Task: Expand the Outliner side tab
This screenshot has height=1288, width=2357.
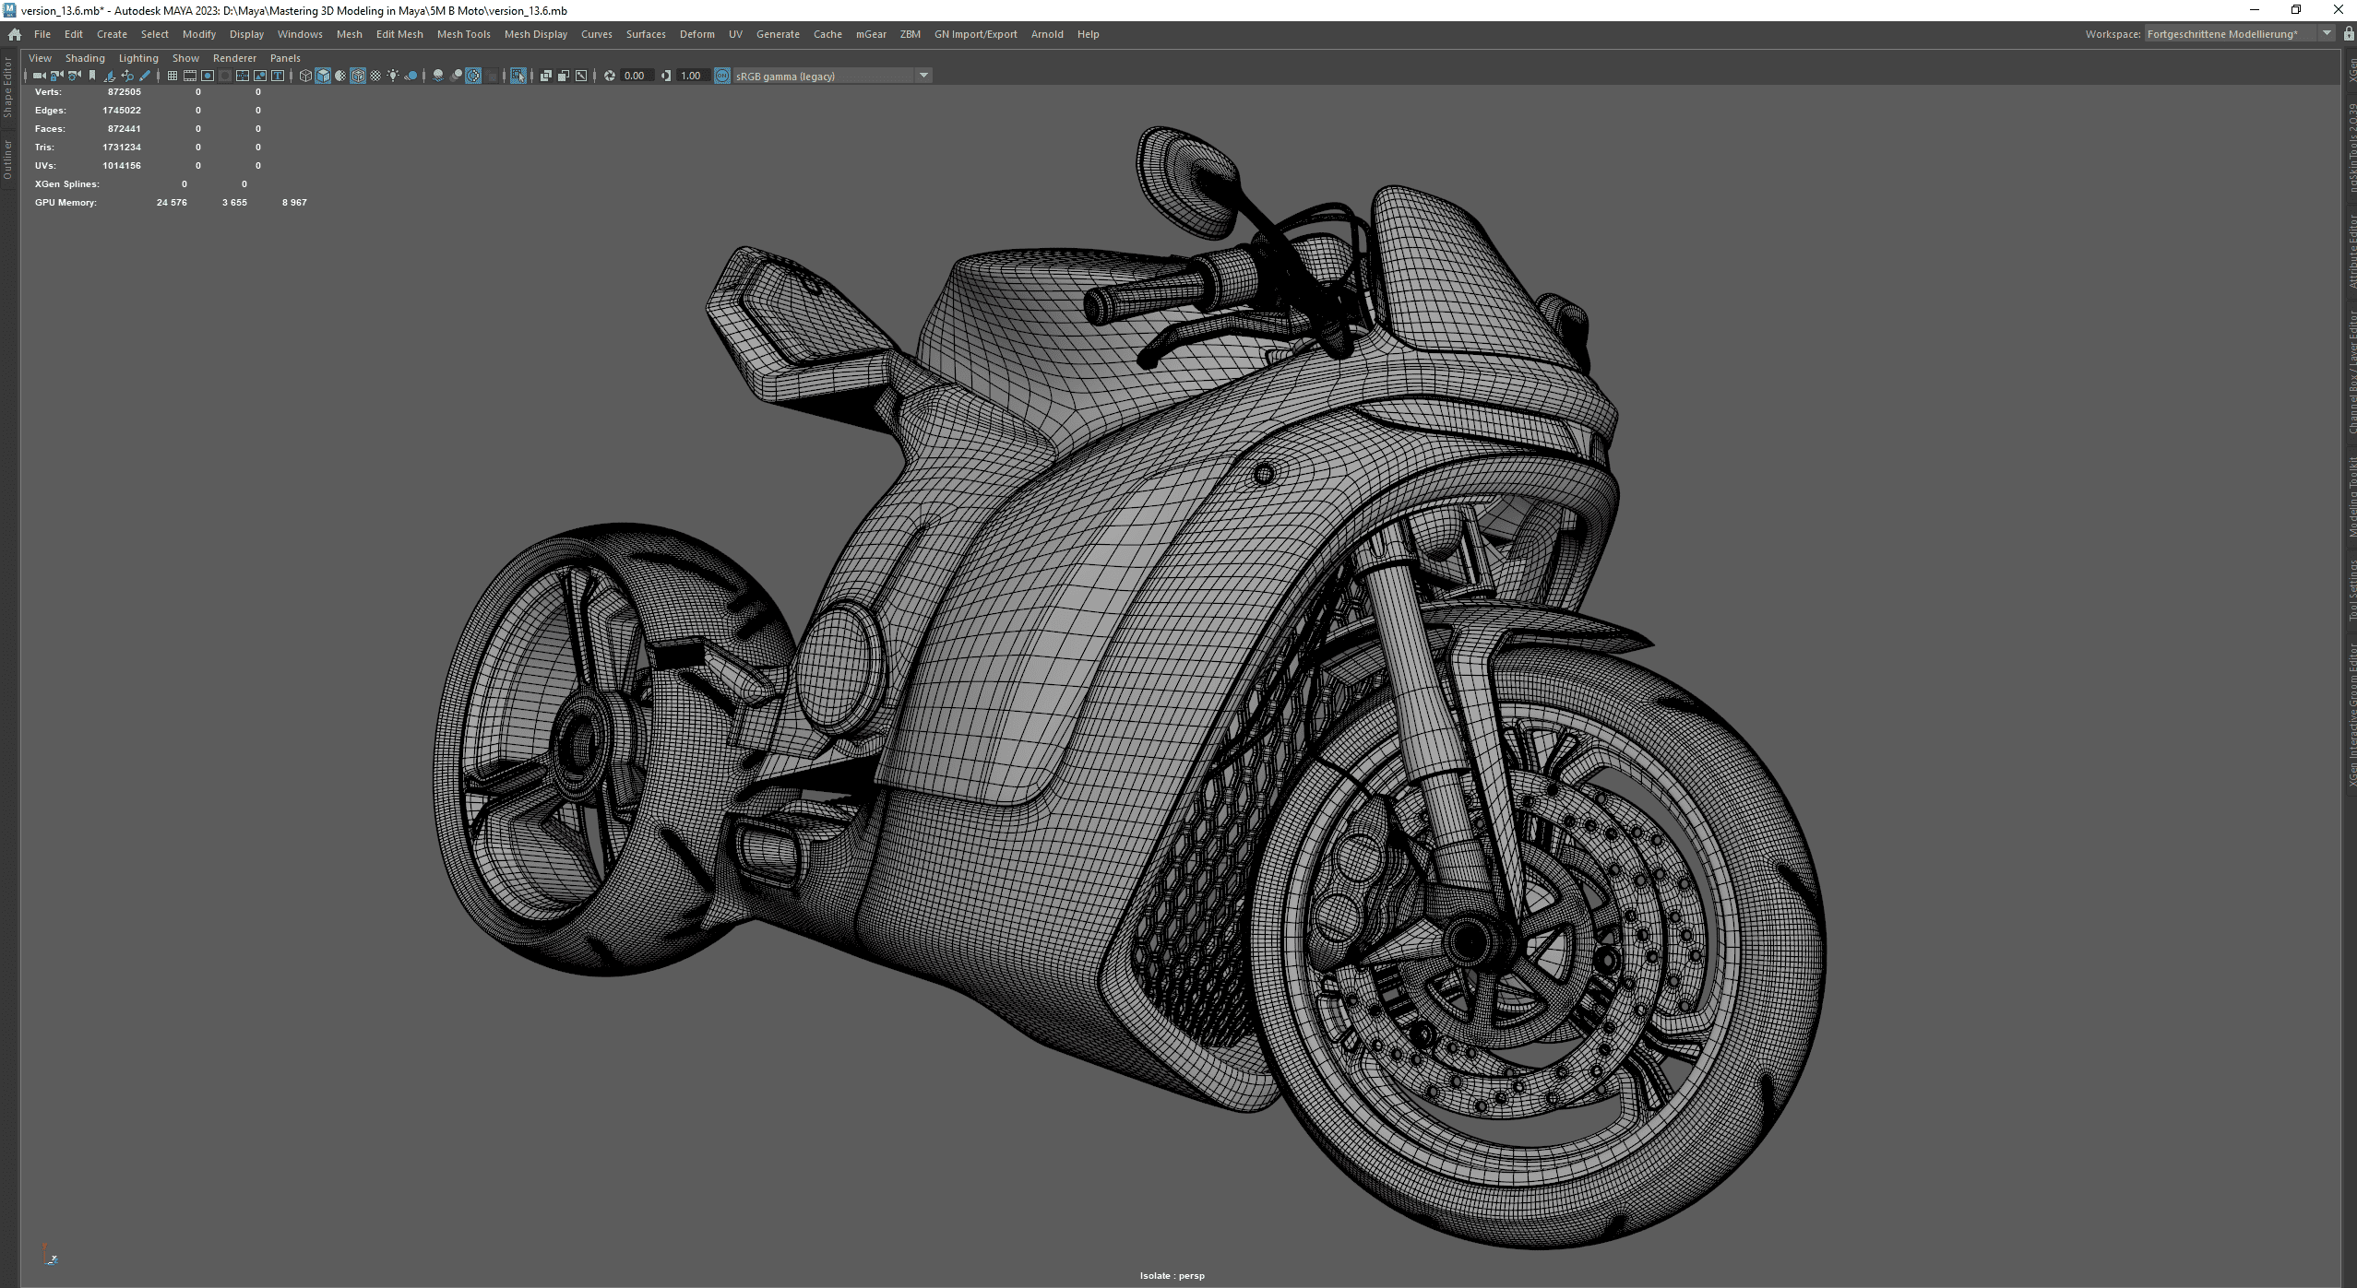Action: 7,160
